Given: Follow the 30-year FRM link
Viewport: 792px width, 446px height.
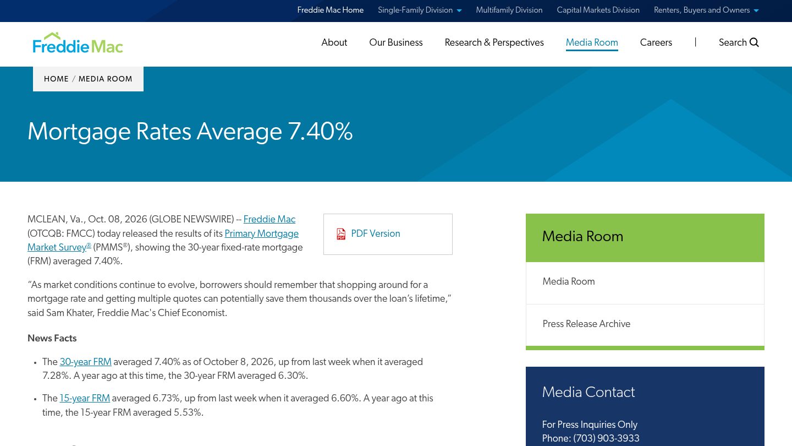Looking at the screenshot, I should [x=86, y=362].
